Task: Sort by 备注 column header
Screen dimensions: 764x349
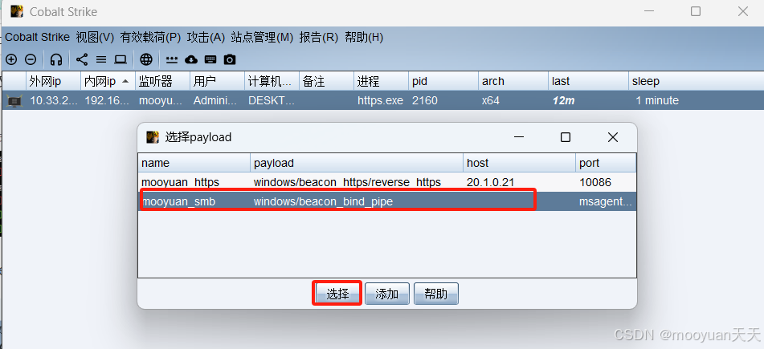Action: coord(326,81)
